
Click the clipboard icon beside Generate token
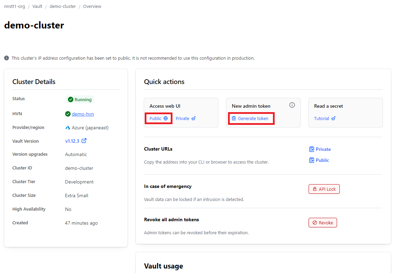(234, 118)
